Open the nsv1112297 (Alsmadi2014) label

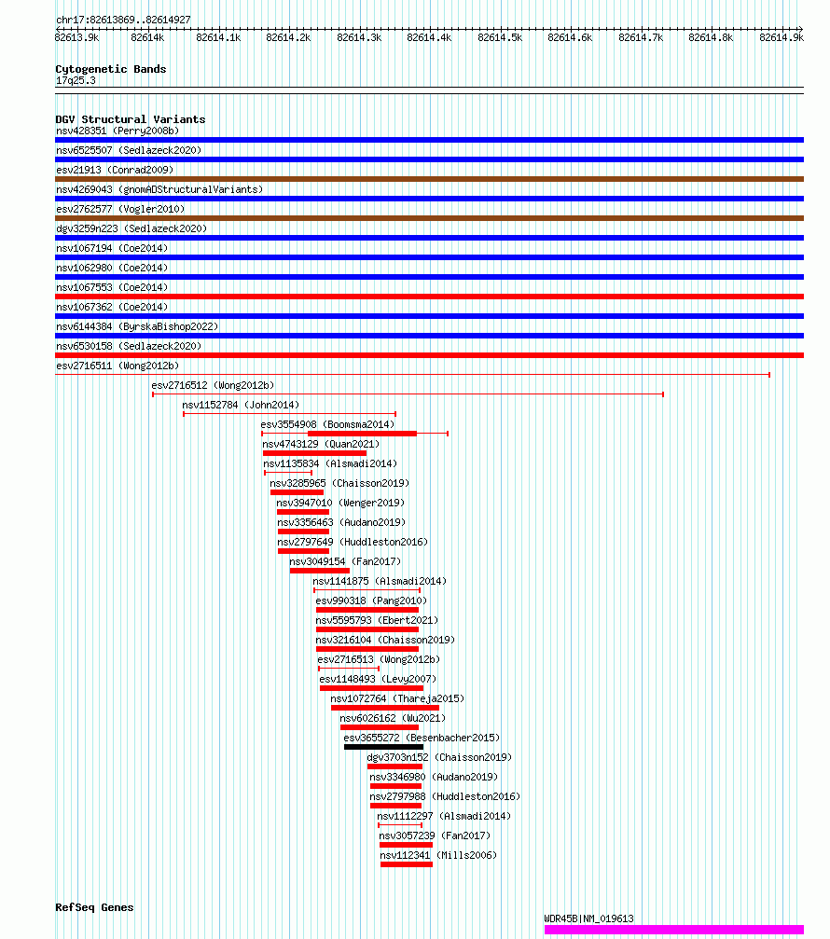pyautogui.click(x=444, y=816)
